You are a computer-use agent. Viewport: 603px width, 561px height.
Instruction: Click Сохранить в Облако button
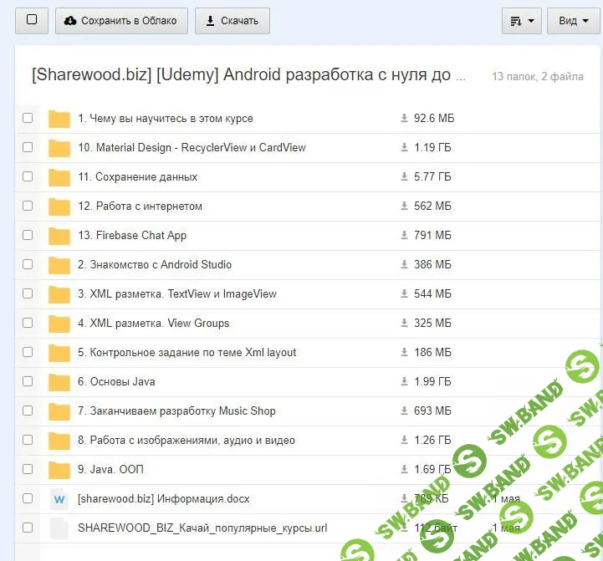tap(120, 21)
